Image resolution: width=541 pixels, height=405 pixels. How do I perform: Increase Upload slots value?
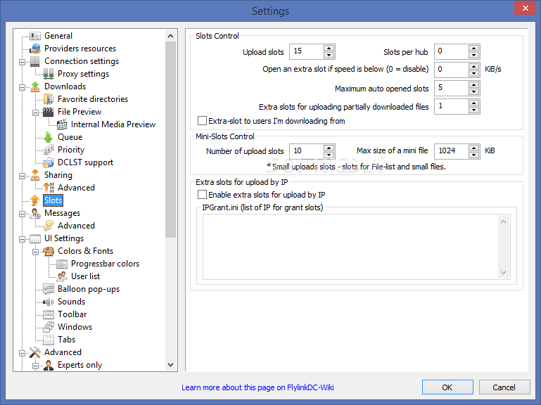click(x=329, y=48)
